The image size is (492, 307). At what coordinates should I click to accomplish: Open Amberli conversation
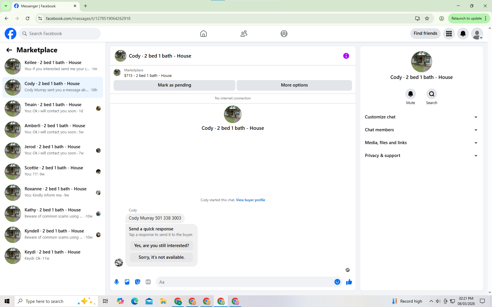(53, 129)
